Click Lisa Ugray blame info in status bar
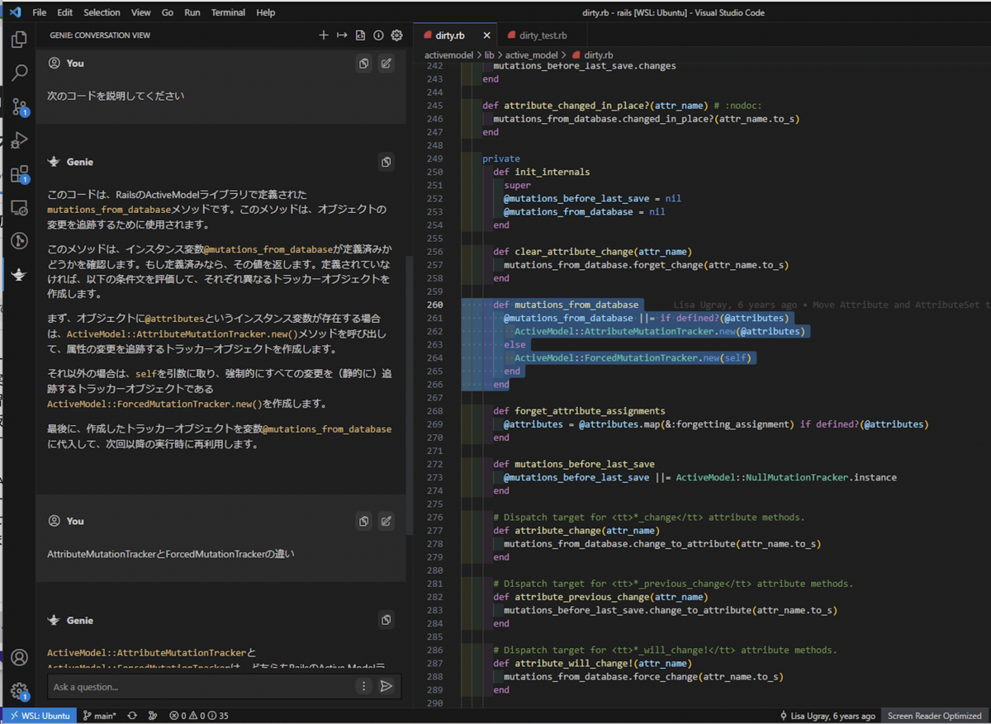Viewport: 991px width, 724px height. coord(827,716)
